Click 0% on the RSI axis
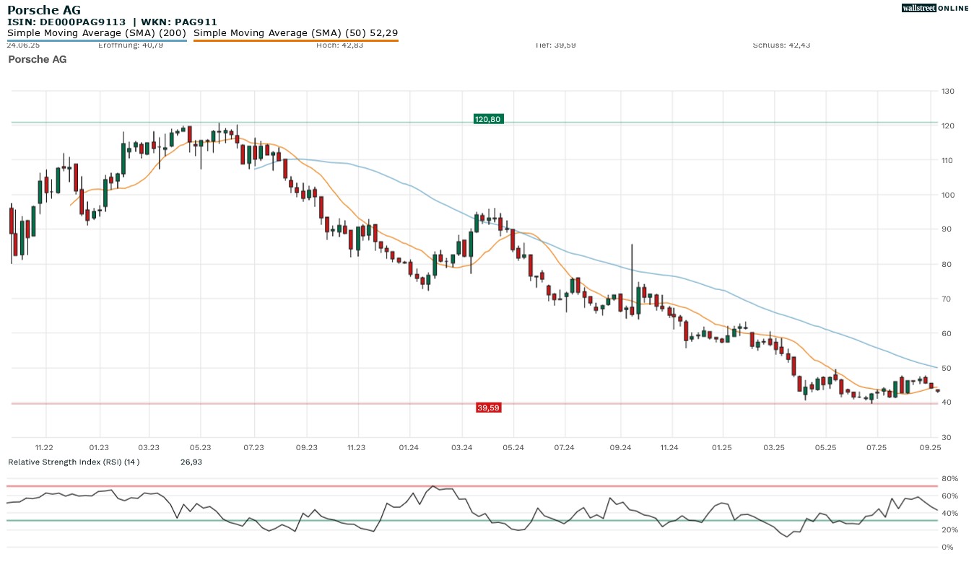The image size is (974, 567). (947, 547)
